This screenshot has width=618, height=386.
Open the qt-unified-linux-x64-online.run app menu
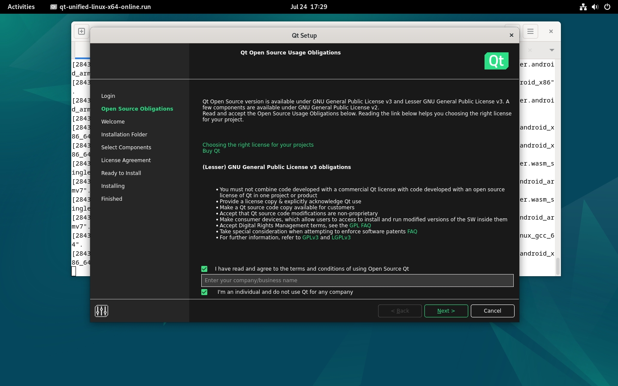coord(100,7)
